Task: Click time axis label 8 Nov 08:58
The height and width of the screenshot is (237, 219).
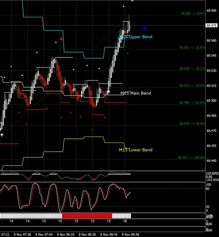Action: click(x=130, y=234)
